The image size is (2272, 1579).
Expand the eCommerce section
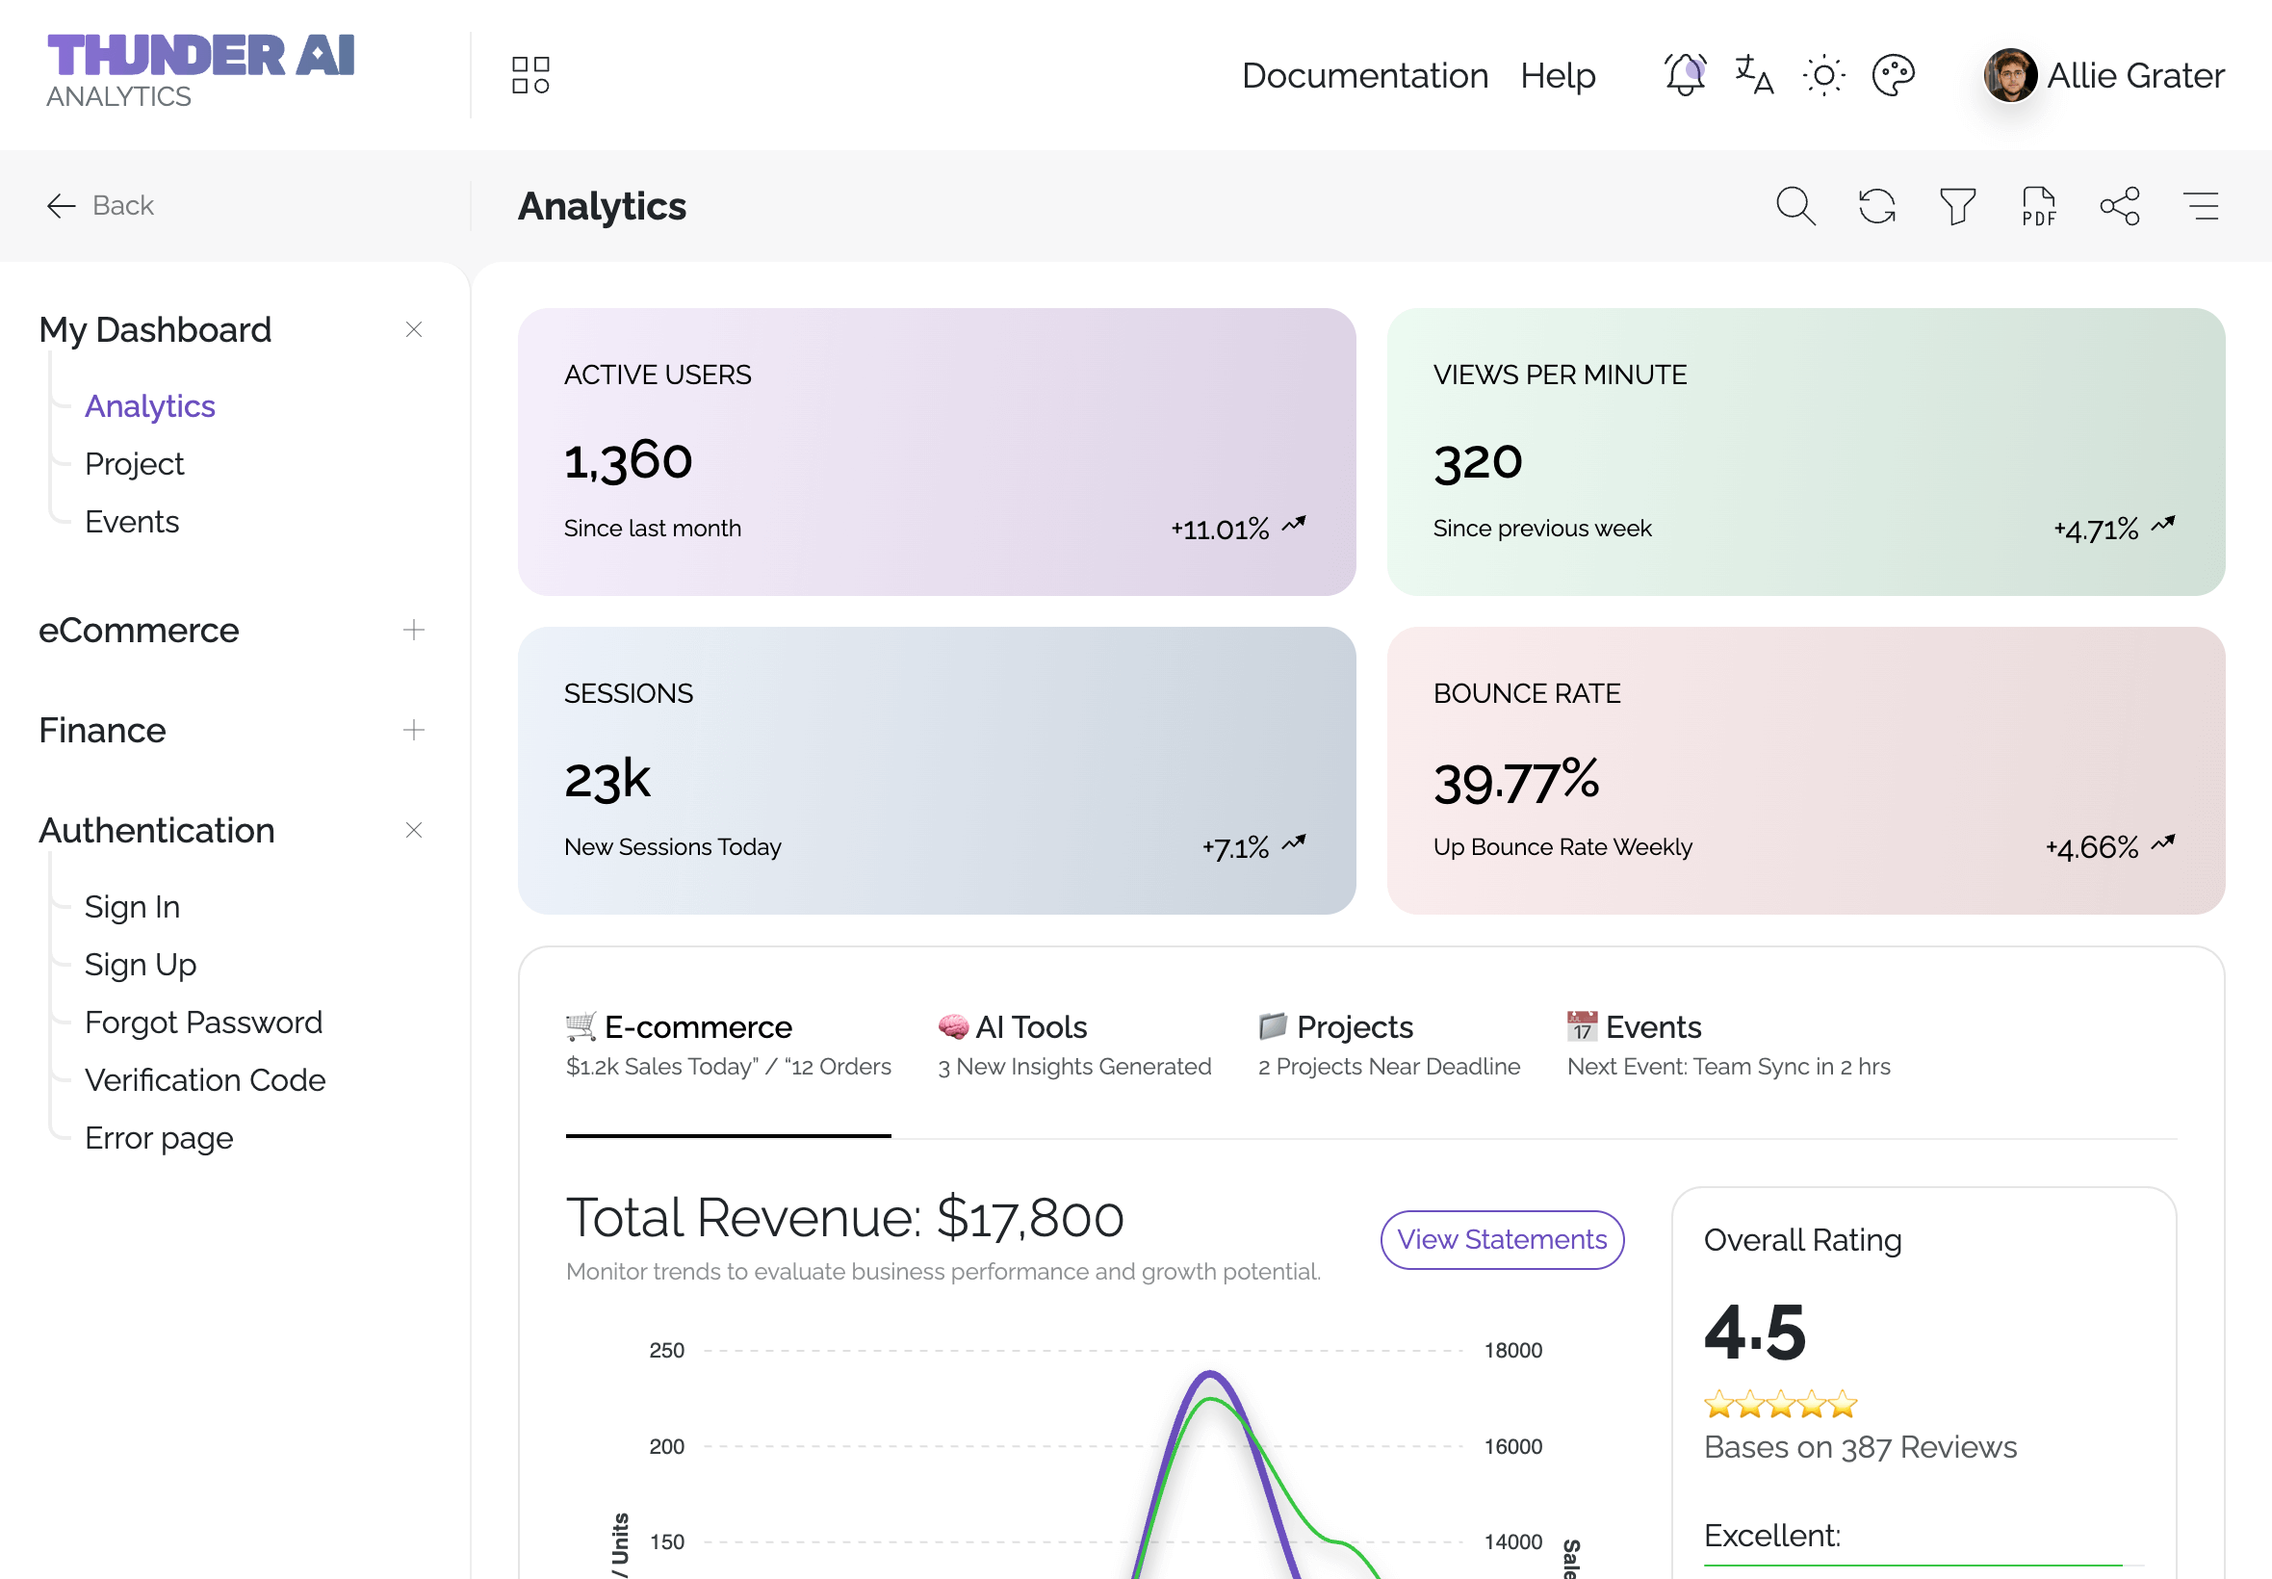(x=413, y=631)
